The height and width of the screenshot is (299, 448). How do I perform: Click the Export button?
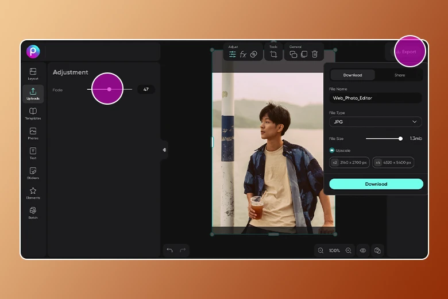[x=409, y=52]
